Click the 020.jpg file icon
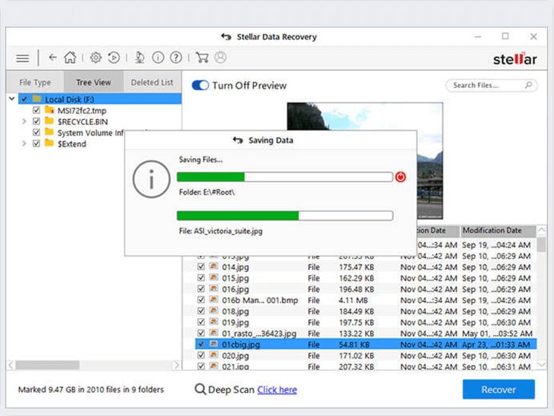The image size is (554, 416). [x=214, y=355]
